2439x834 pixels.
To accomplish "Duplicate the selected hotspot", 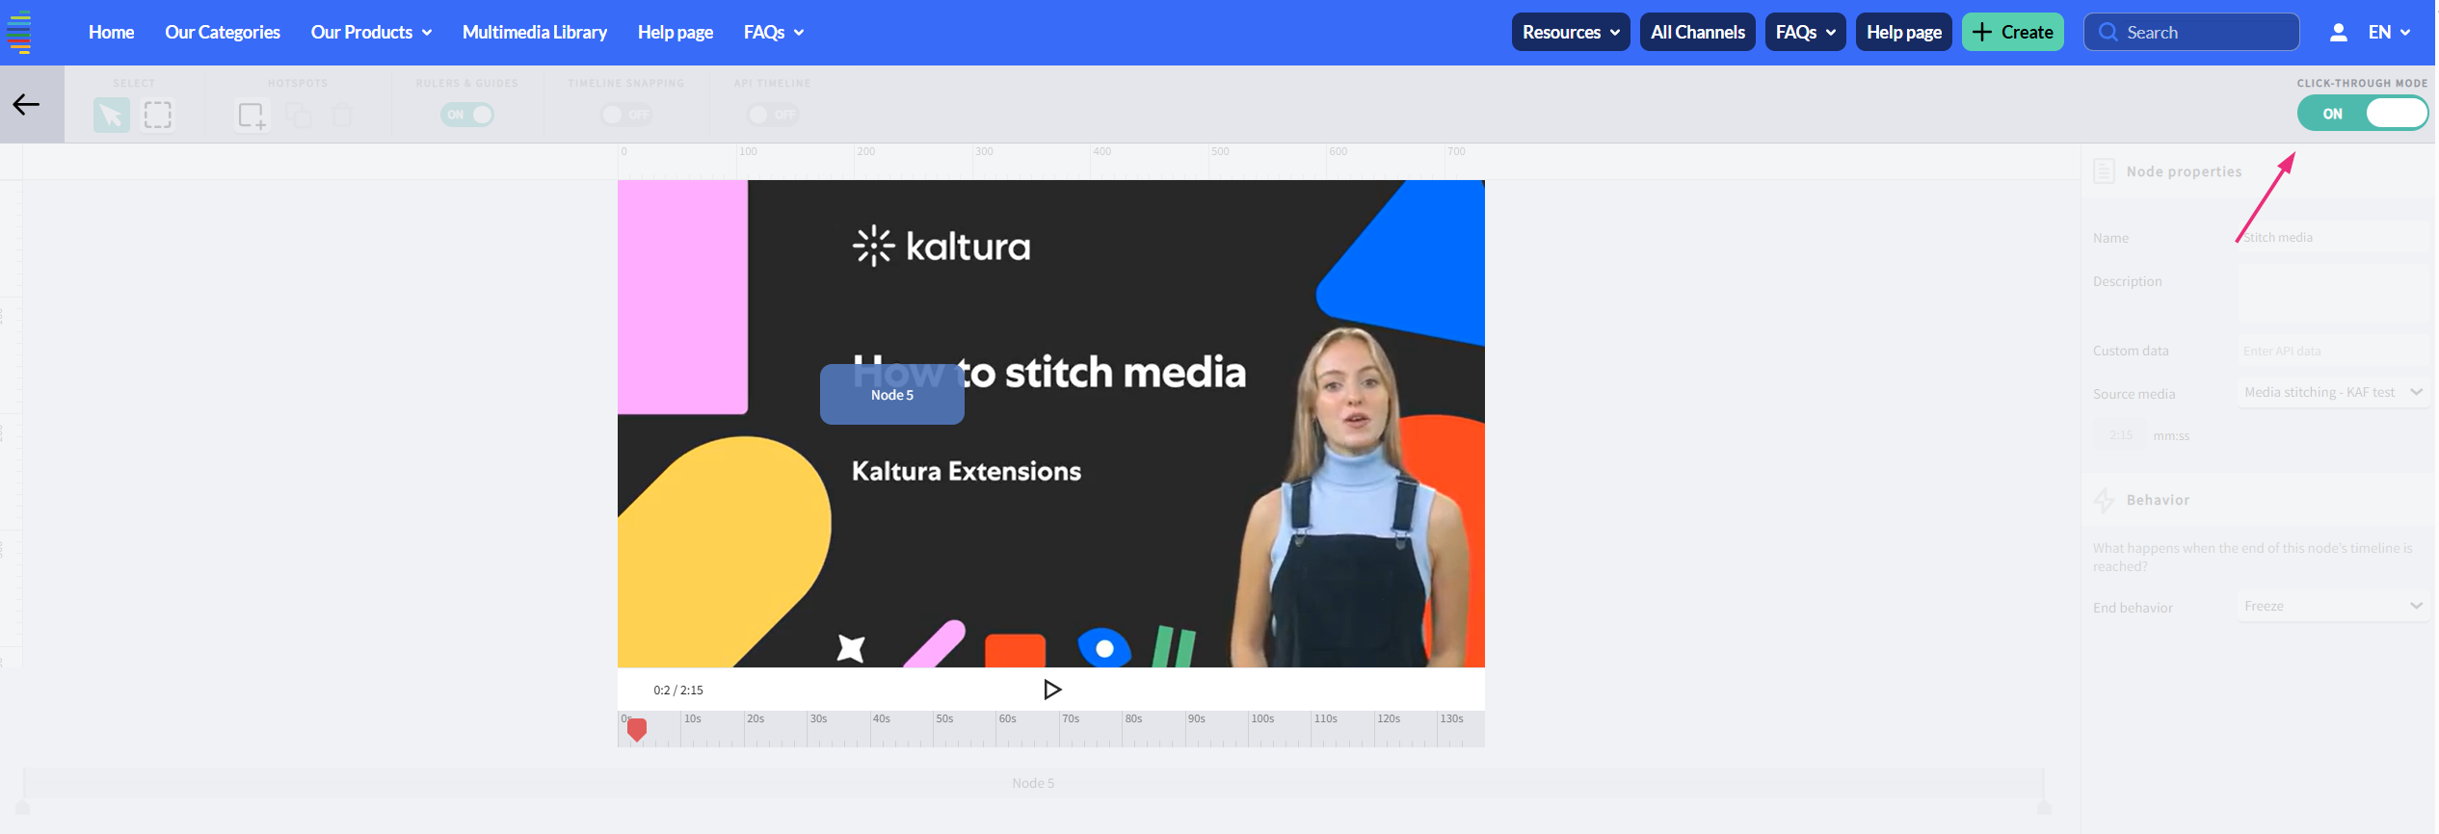I will 299,116.
